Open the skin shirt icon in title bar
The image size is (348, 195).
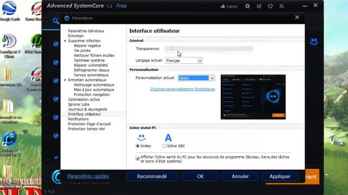[x=270, y=6]
